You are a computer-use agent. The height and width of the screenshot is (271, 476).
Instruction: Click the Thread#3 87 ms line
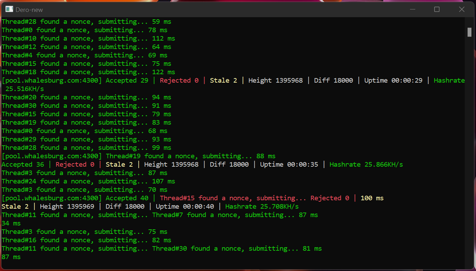pyautogui.click(x=85, y=173)
